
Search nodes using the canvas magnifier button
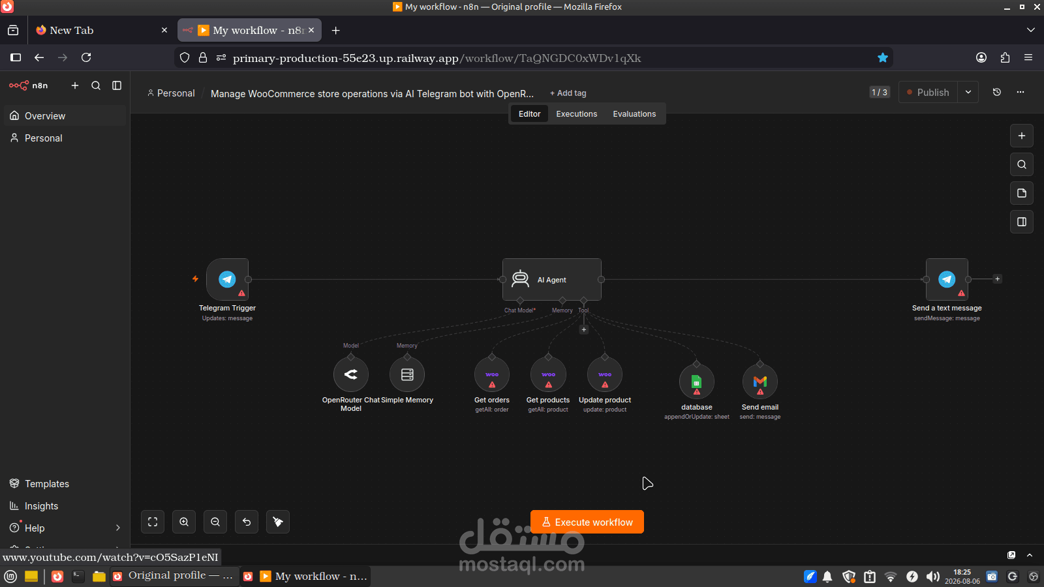(x=1022, y=164)
